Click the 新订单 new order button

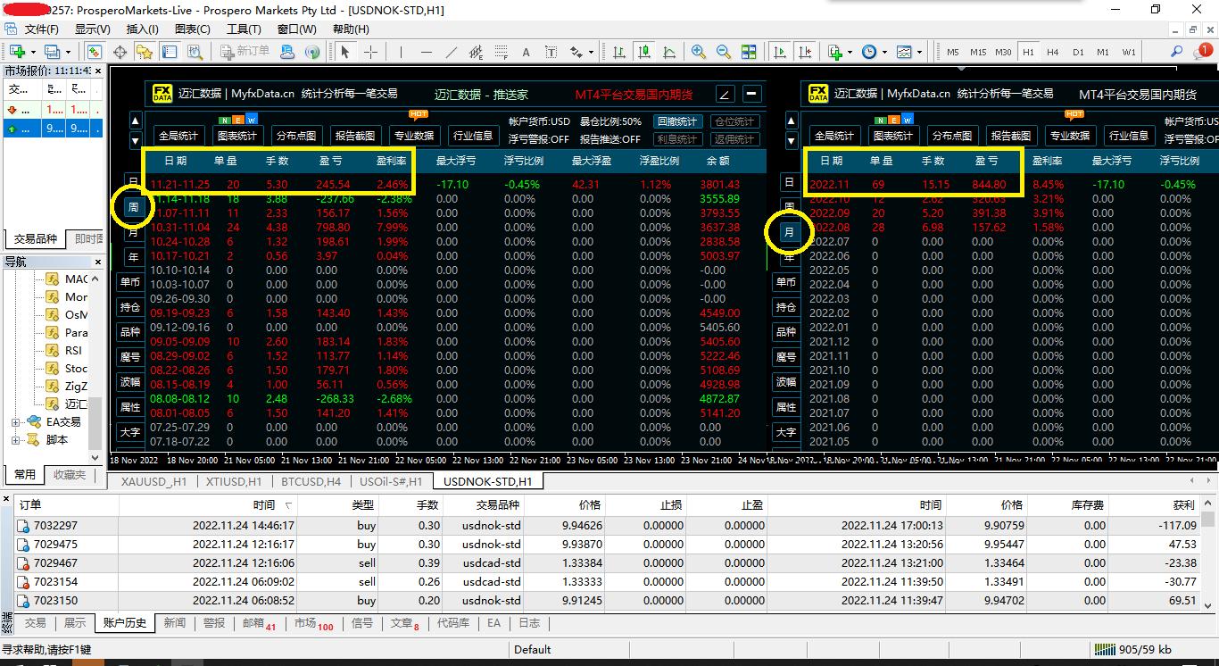pos(244,52)
